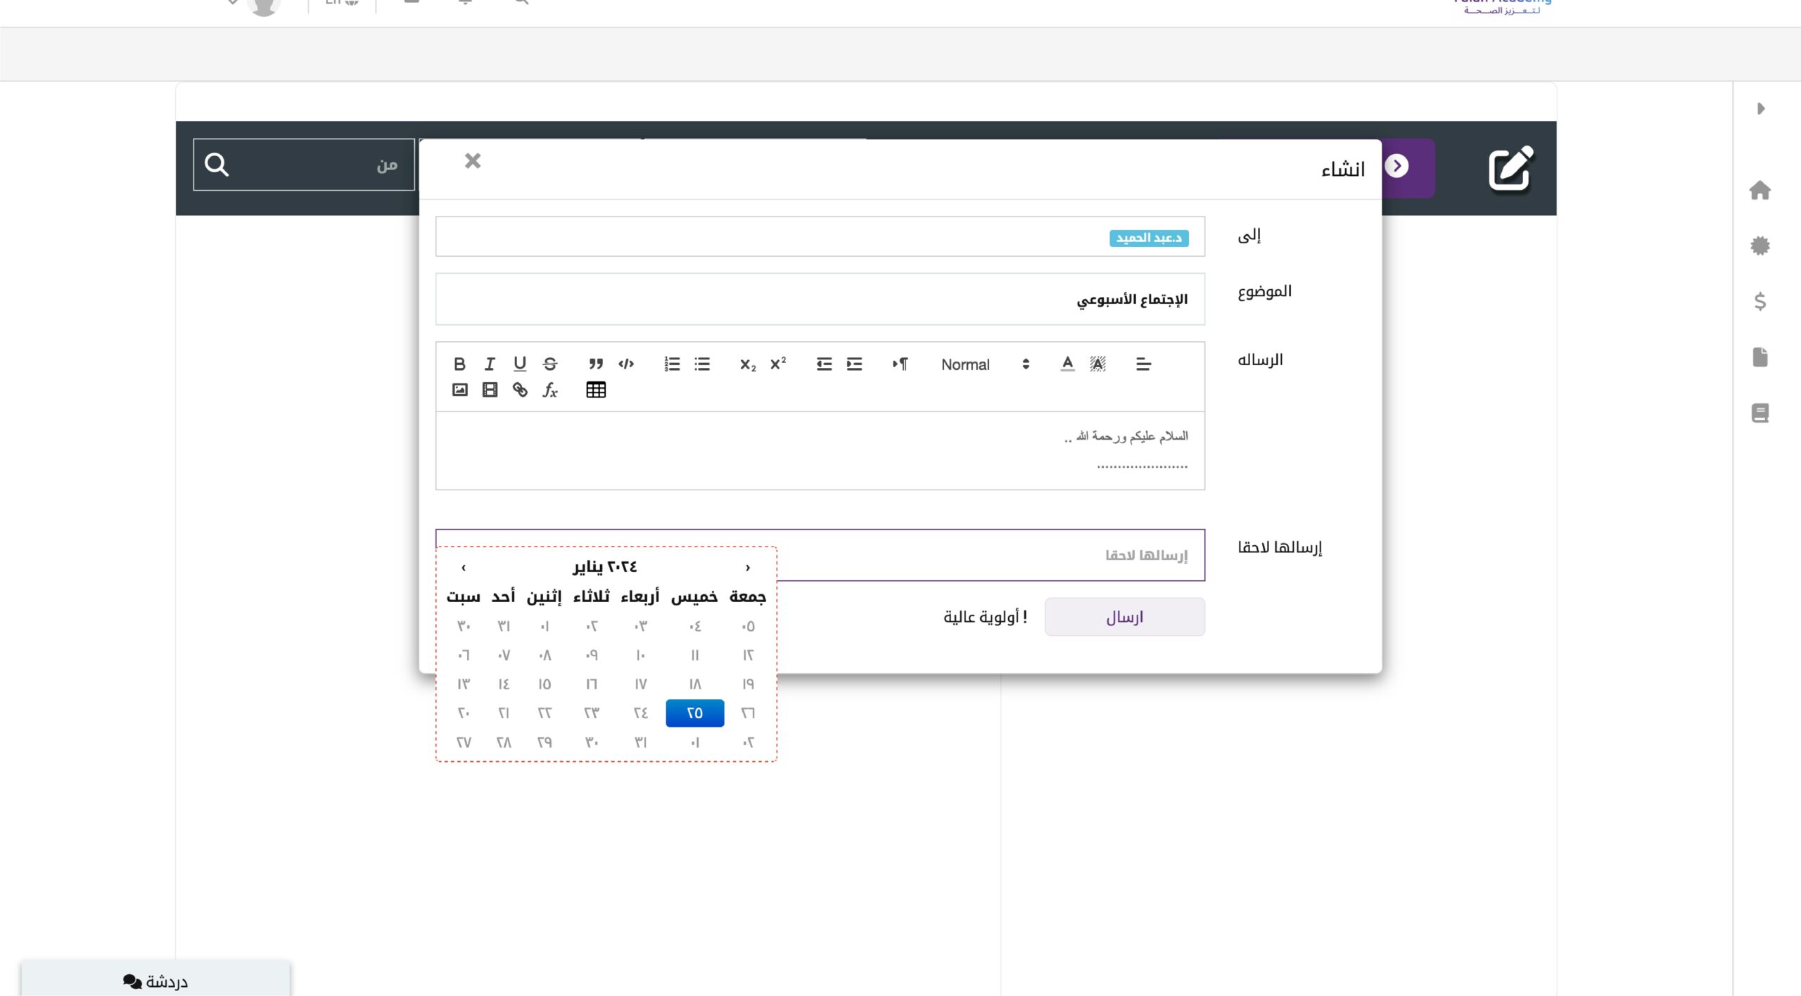
Task: Toggle underline formatting
Action: (520, 364)
